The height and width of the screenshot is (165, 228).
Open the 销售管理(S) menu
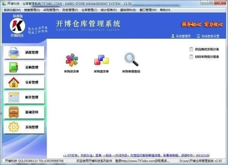32,10
